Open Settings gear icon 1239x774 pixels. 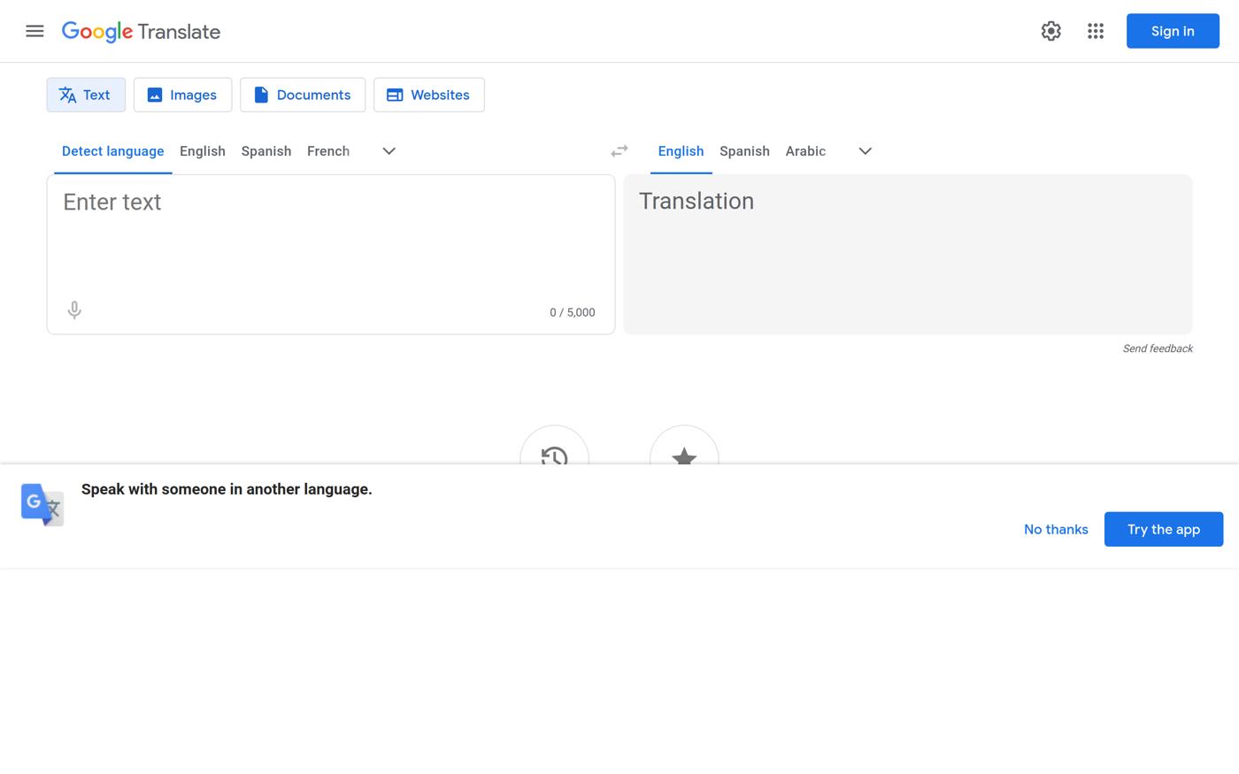pos(1050,31)
